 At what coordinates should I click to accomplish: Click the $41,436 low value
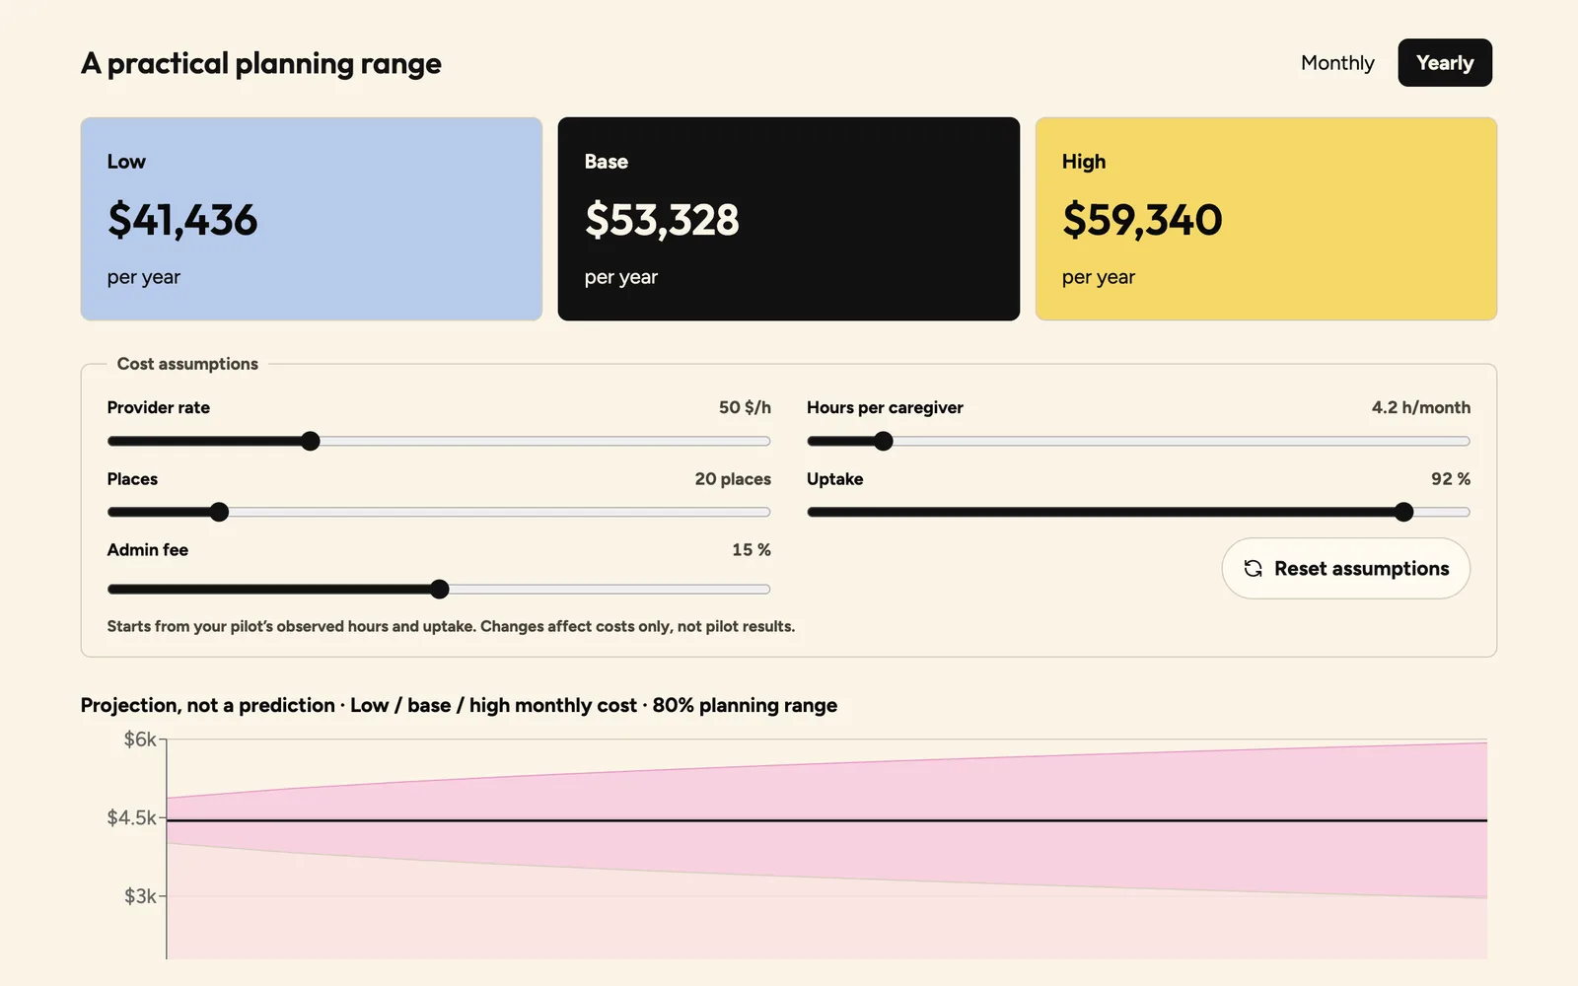pyautogui.click(x=182, y=220)
